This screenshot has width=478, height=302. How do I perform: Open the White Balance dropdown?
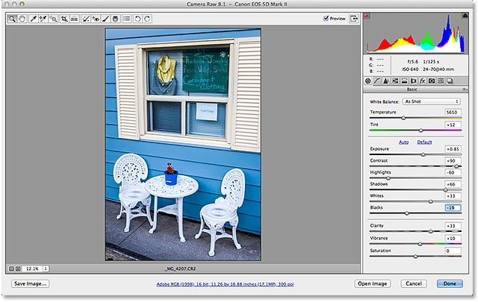431,101
